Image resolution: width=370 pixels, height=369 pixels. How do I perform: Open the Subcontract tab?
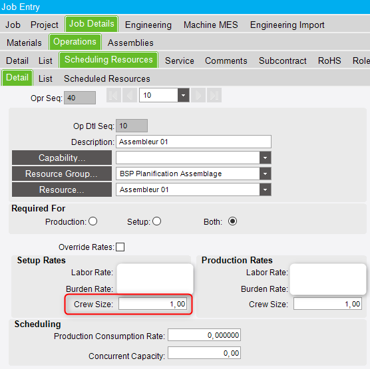(282, 61)
